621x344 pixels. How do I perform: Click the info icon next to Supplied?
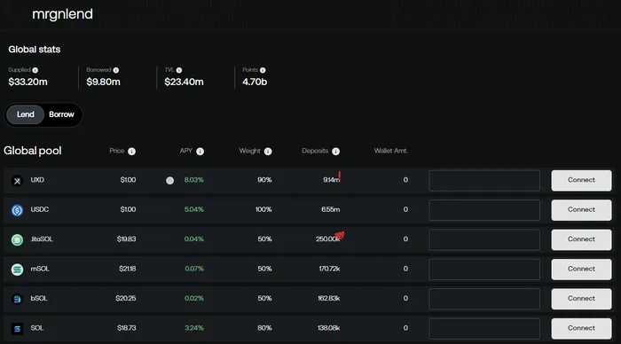(x=35, y=70)
